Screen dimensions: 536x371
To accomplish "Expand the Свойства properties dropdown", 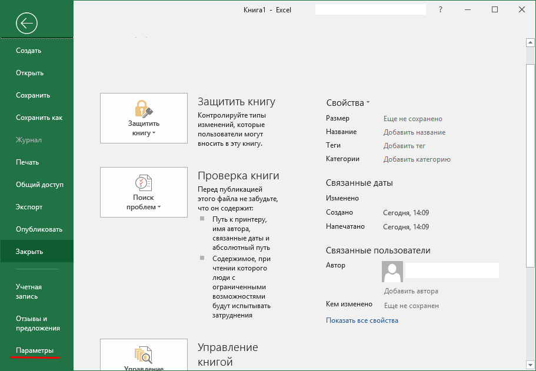I will tap(348, 102).
